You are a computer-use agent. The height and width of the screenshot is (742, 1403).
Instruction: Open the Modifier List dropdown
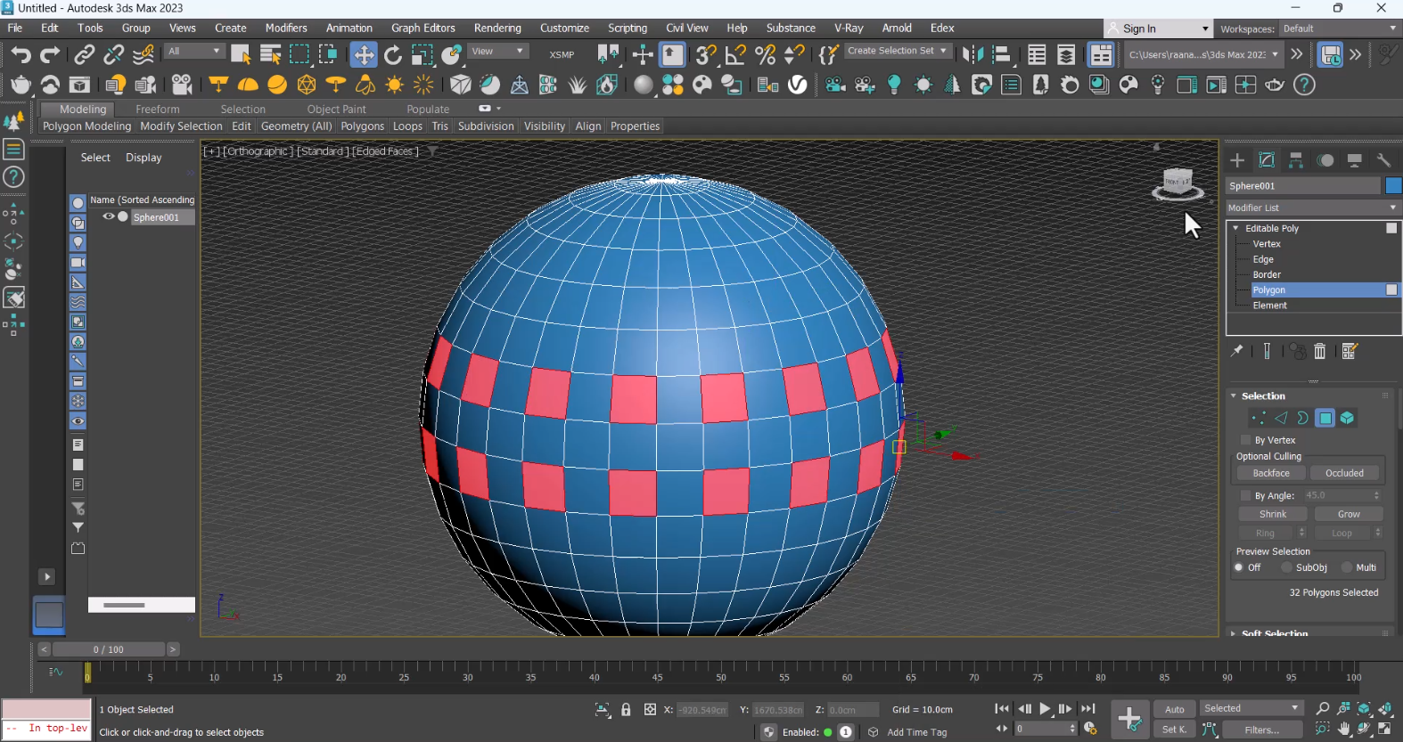(1312, 208)
